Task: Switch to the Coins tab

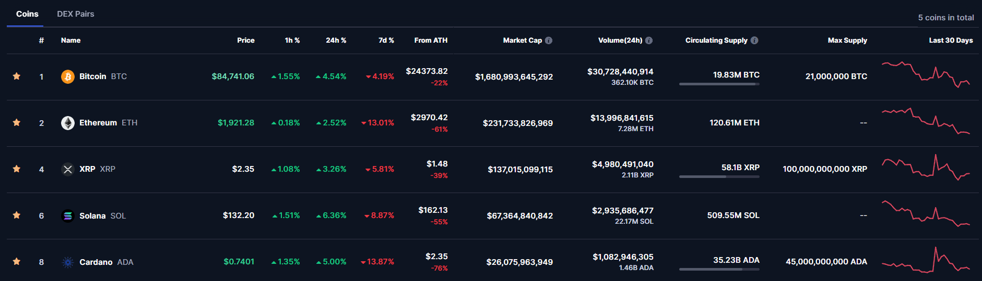Action: click(x=27, y=14)
